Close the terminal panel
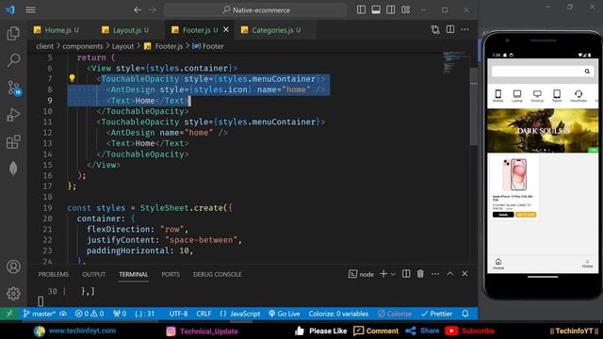The width and height of the screenshot is (603, 339). click(x=464, y=274)
